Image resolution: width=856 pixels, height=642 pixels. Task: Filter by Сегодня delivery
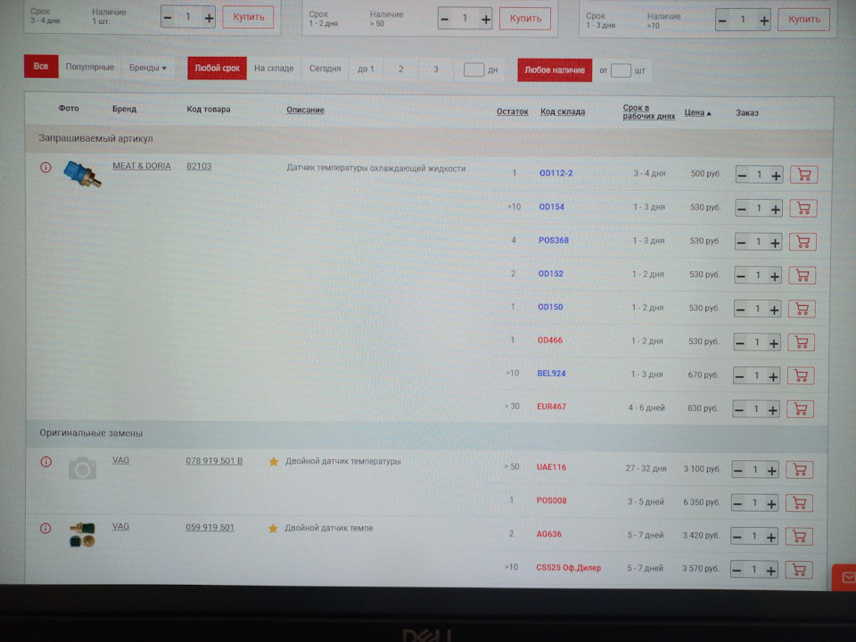pos(325,69)
